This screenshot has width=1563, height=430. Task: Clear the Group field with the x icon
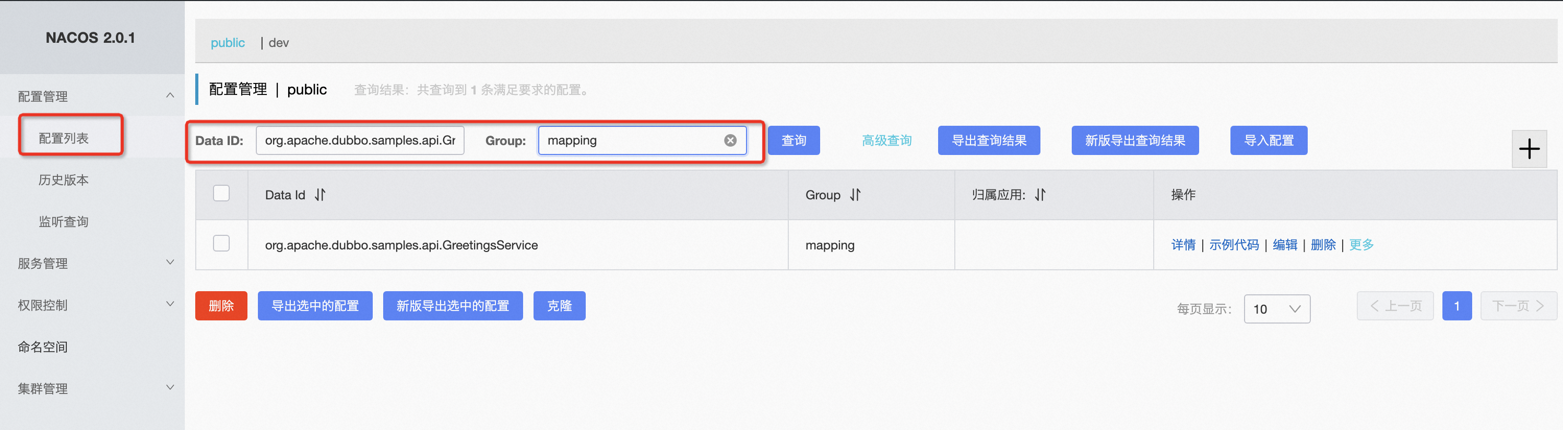tap(730, 140)
